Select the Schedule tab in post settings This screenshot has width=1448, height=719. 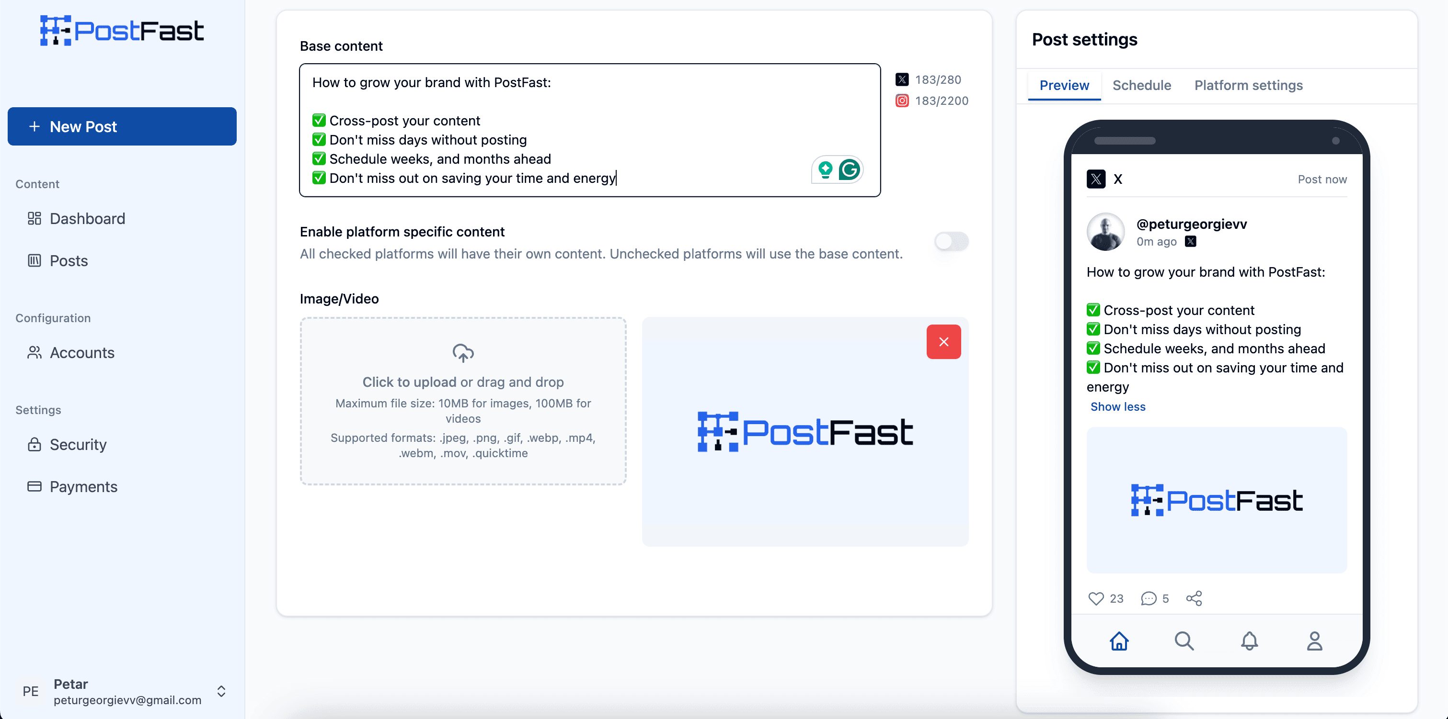[1141, 85]
